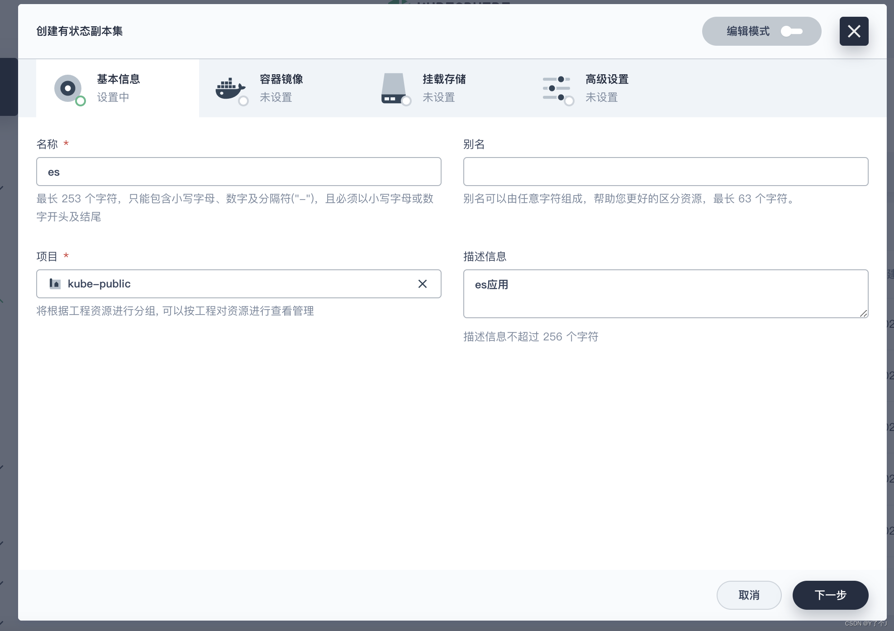894x631 pixels.
Task: Click the 取消 button
Action: 749,595
